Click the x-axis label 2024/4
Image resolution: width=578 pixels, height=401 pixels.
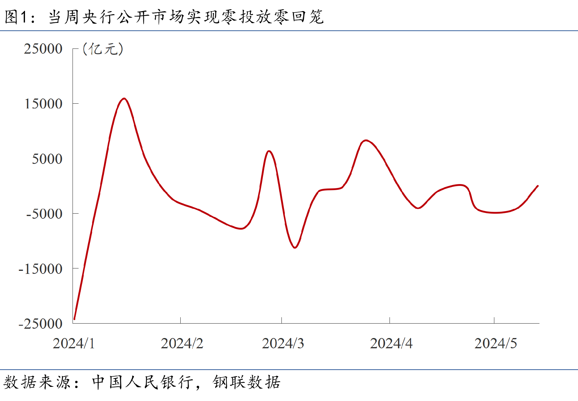point(391,343)
